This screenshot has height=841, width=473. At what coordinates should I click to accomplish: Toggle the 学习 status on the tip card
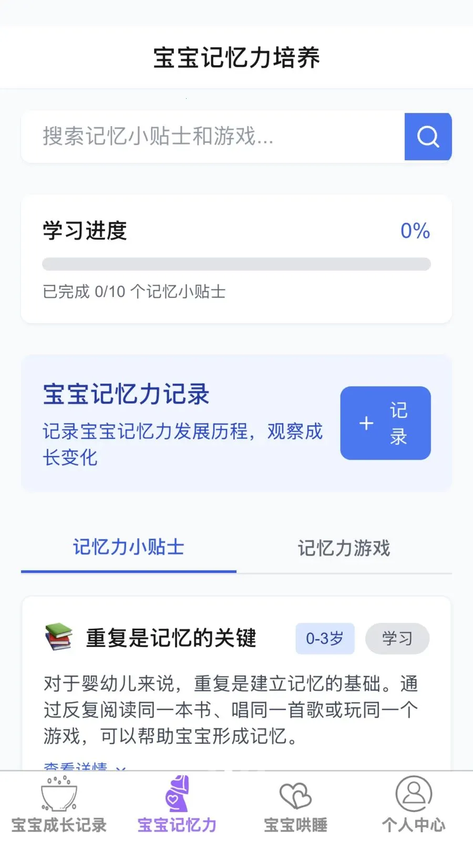397,638
